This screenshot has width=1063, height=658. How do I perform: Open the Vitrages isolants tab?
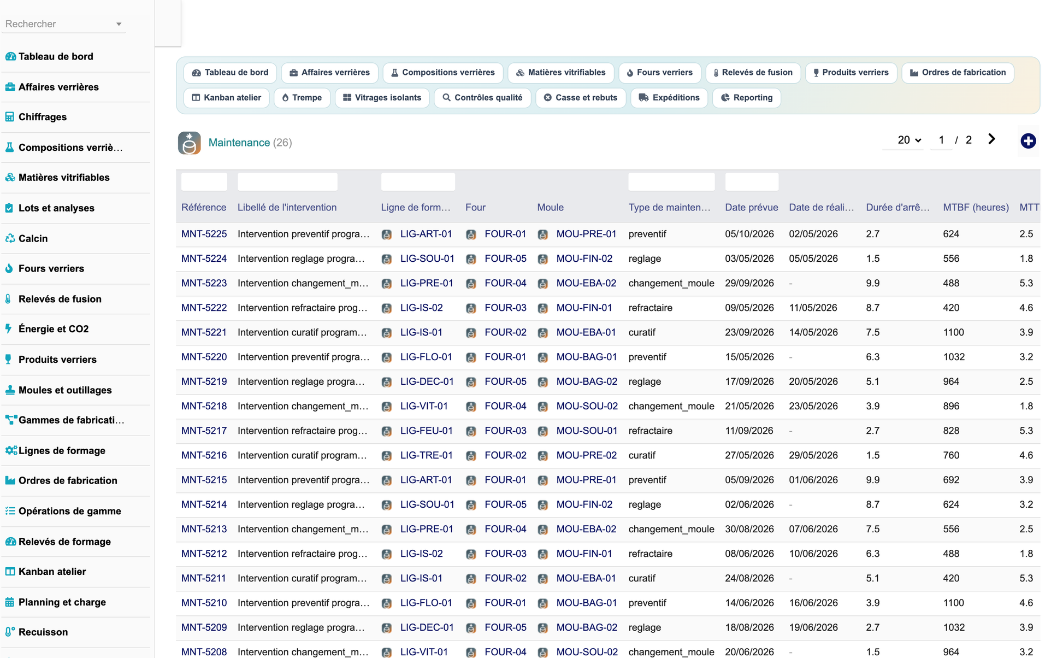coord(382,98)
